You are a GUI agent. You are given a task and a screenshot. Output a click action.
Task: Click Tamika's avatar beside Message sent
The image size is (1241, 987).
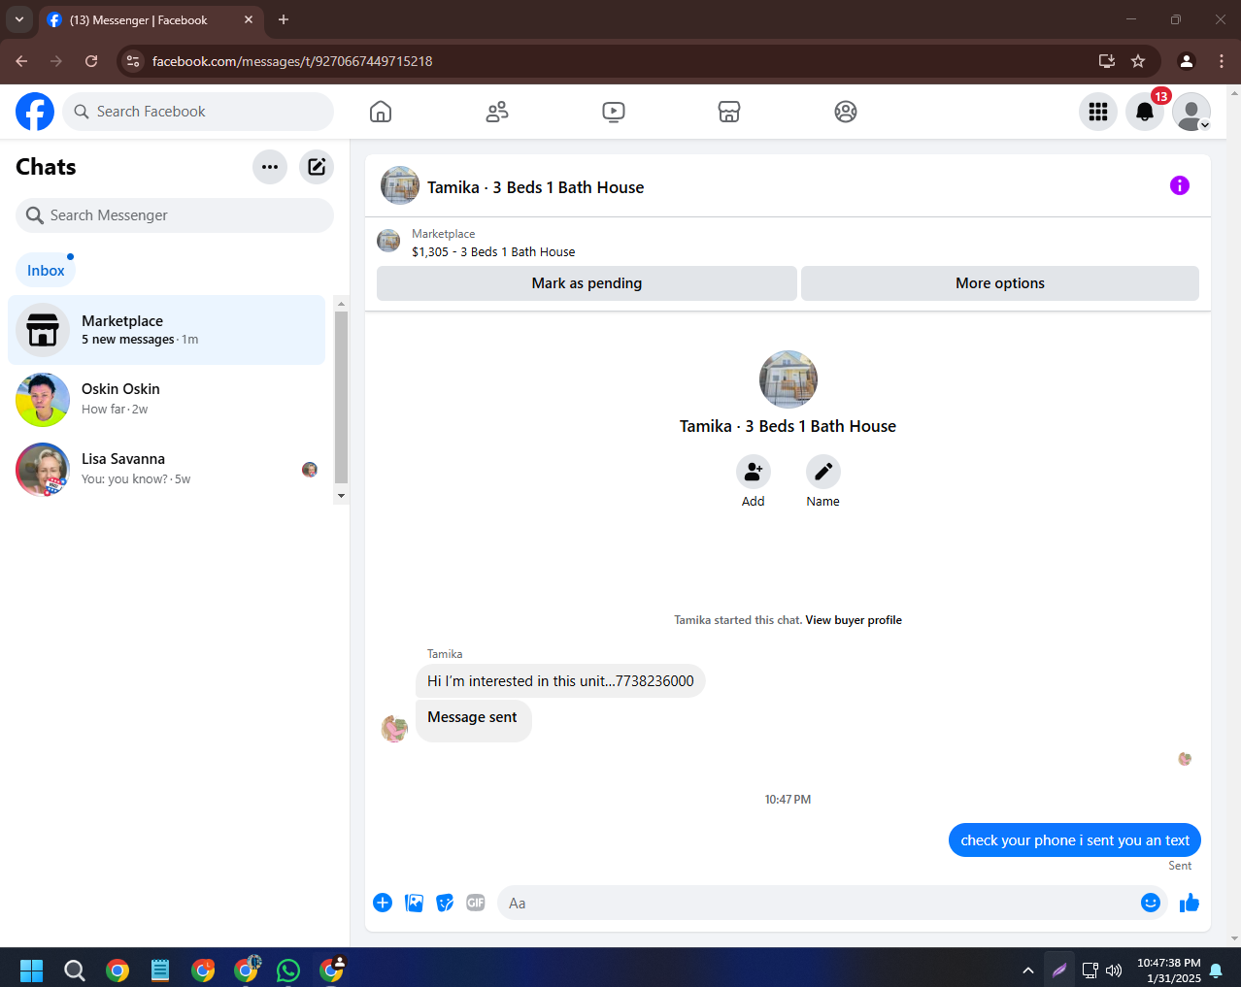coord(394,729)
